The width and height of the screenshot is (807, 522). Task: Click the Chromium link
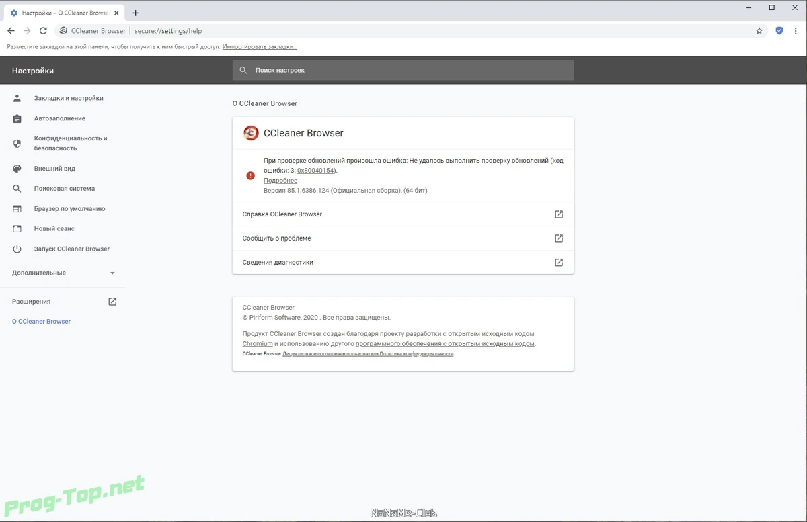pos(258,344)
